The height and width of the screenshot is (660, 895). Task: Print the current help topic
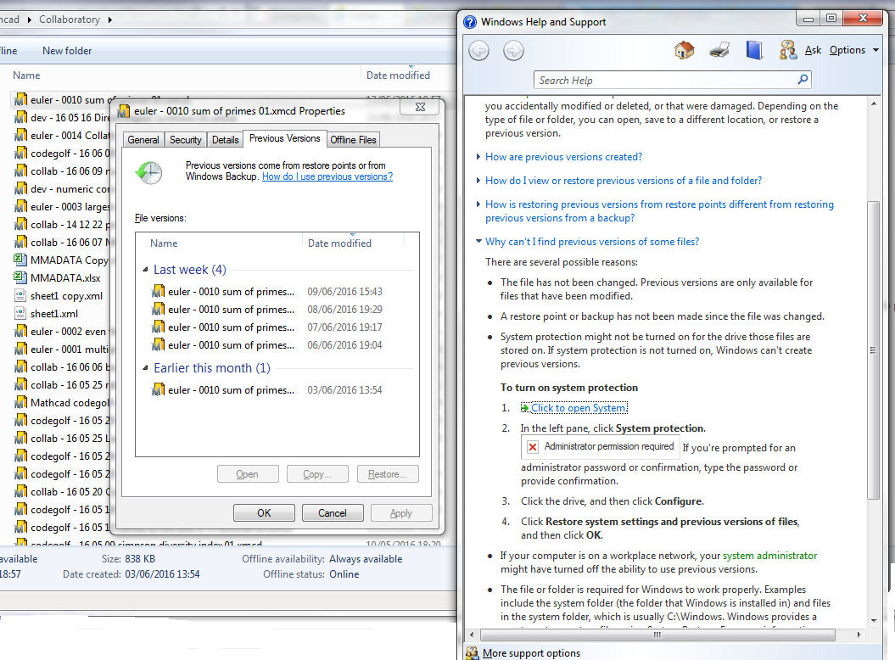pos(719,50)
